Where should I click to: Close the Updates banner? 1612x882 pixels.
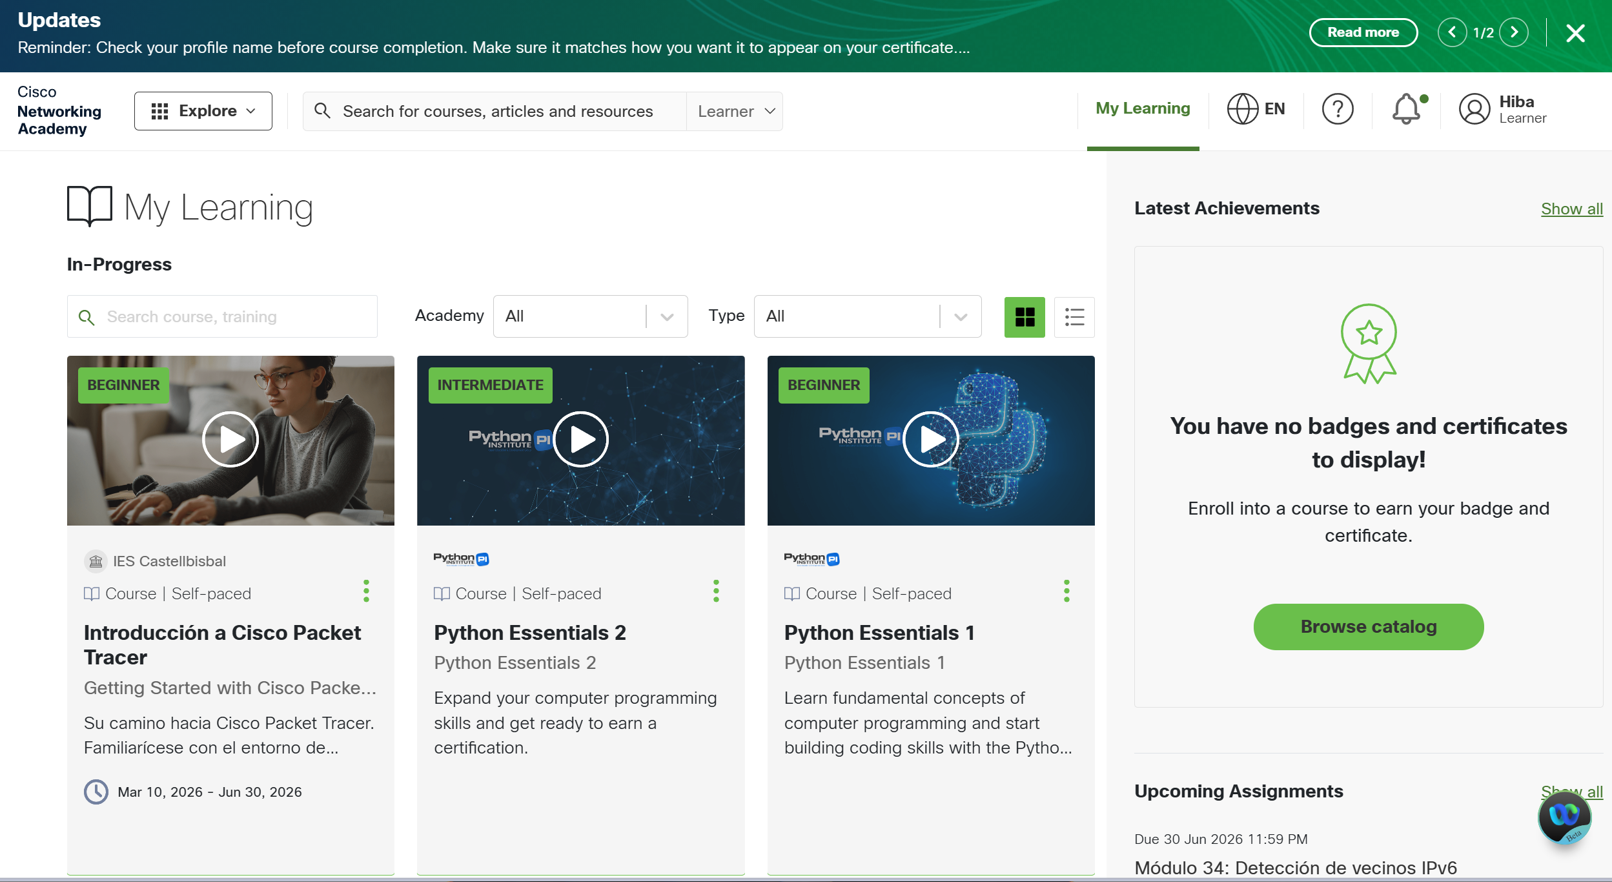[1575, 33]
